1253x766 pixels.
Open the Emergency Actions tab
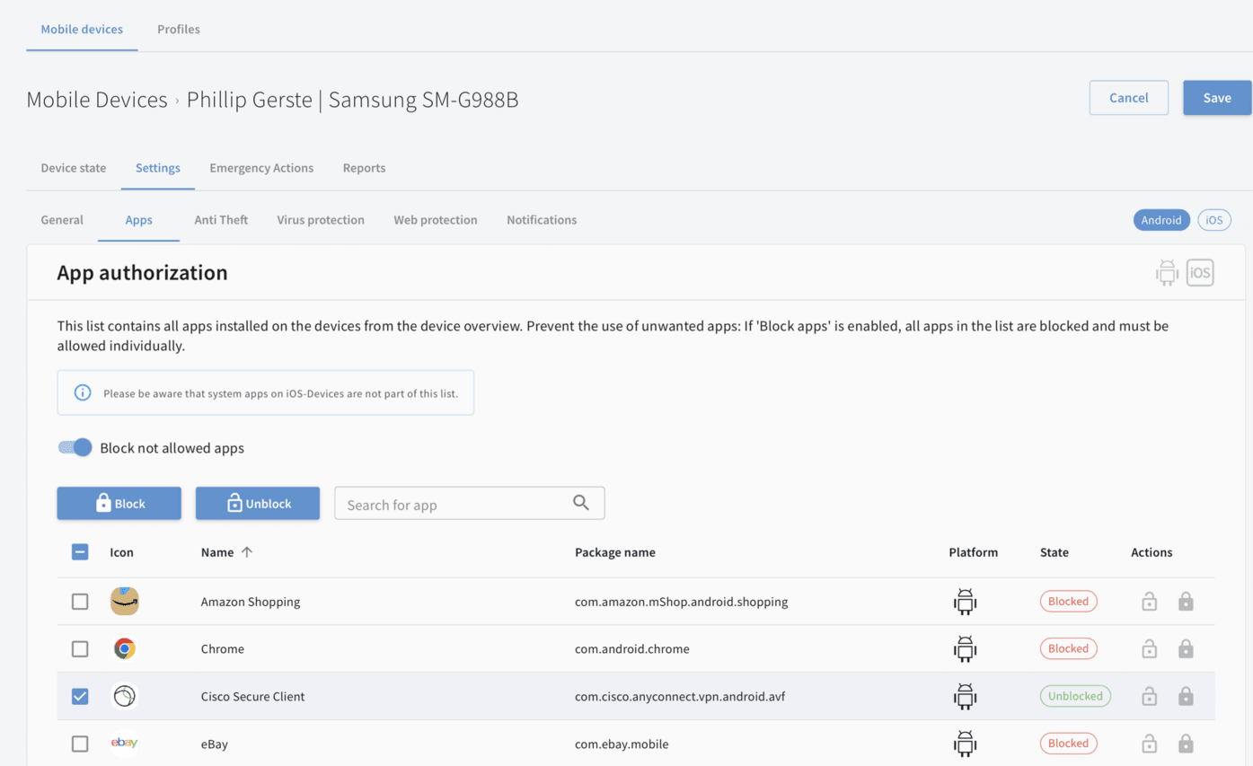[261, 168]
